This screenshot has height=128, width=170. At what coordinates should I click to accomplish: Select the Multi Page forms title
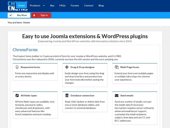(x=130, y=67)
